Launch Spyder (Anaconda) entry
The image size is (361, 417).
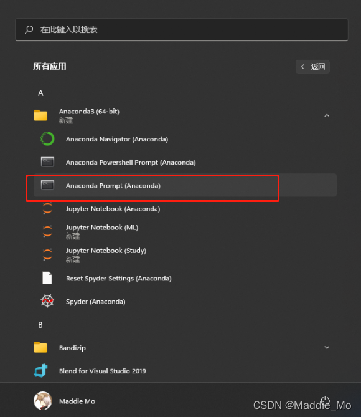96,302
